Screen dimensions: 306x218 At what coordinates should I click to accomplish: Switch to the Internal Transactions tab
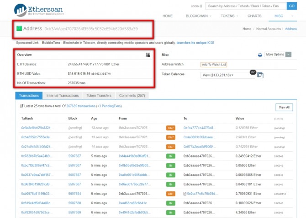(x=63, y=95)
